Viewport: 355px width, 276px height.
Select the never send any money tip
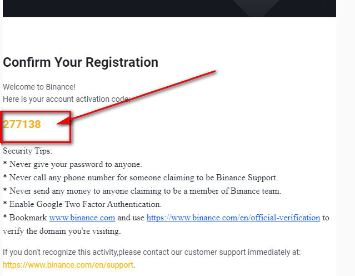[x=142, y=191]
